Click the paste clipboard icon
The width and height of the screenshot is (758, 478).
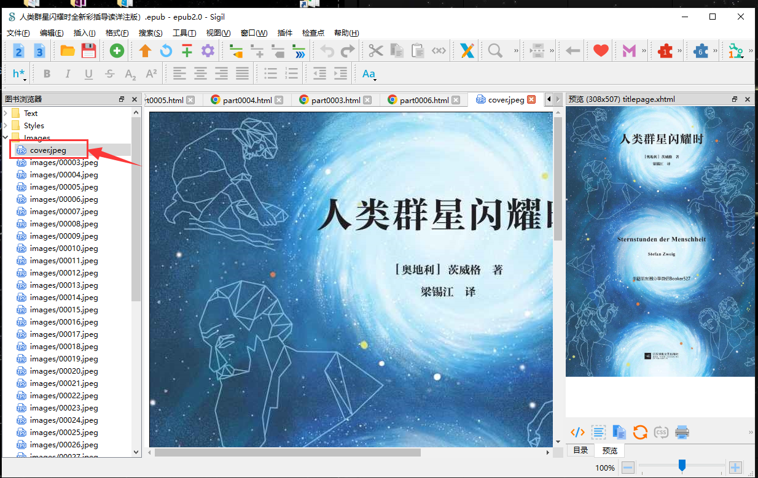[418, 51]
